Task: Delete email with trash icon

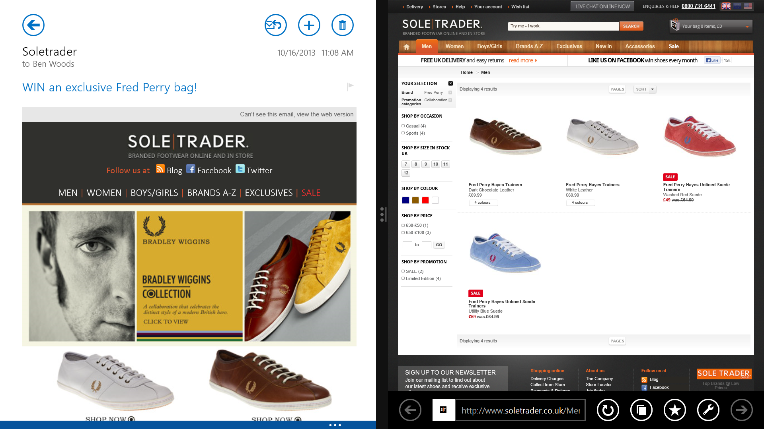Action: coord(343,25)
